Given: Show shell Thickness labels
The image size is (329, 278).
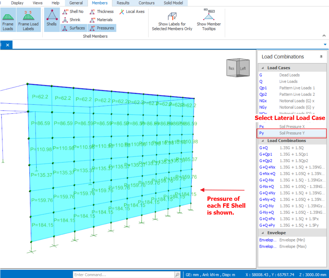Looking at the screenshot, I should click(102, 11).
